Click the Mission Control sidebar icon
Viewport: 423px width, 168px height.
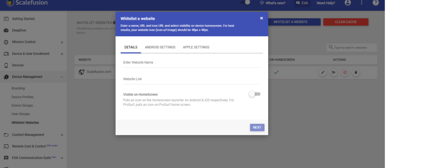pyautogui.click(x=6, y=42)
